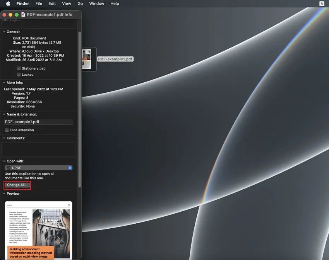The image size is (329, 260).
Task: Enable the Stationery pad checkbox
Action: click(x=19, y=68)
